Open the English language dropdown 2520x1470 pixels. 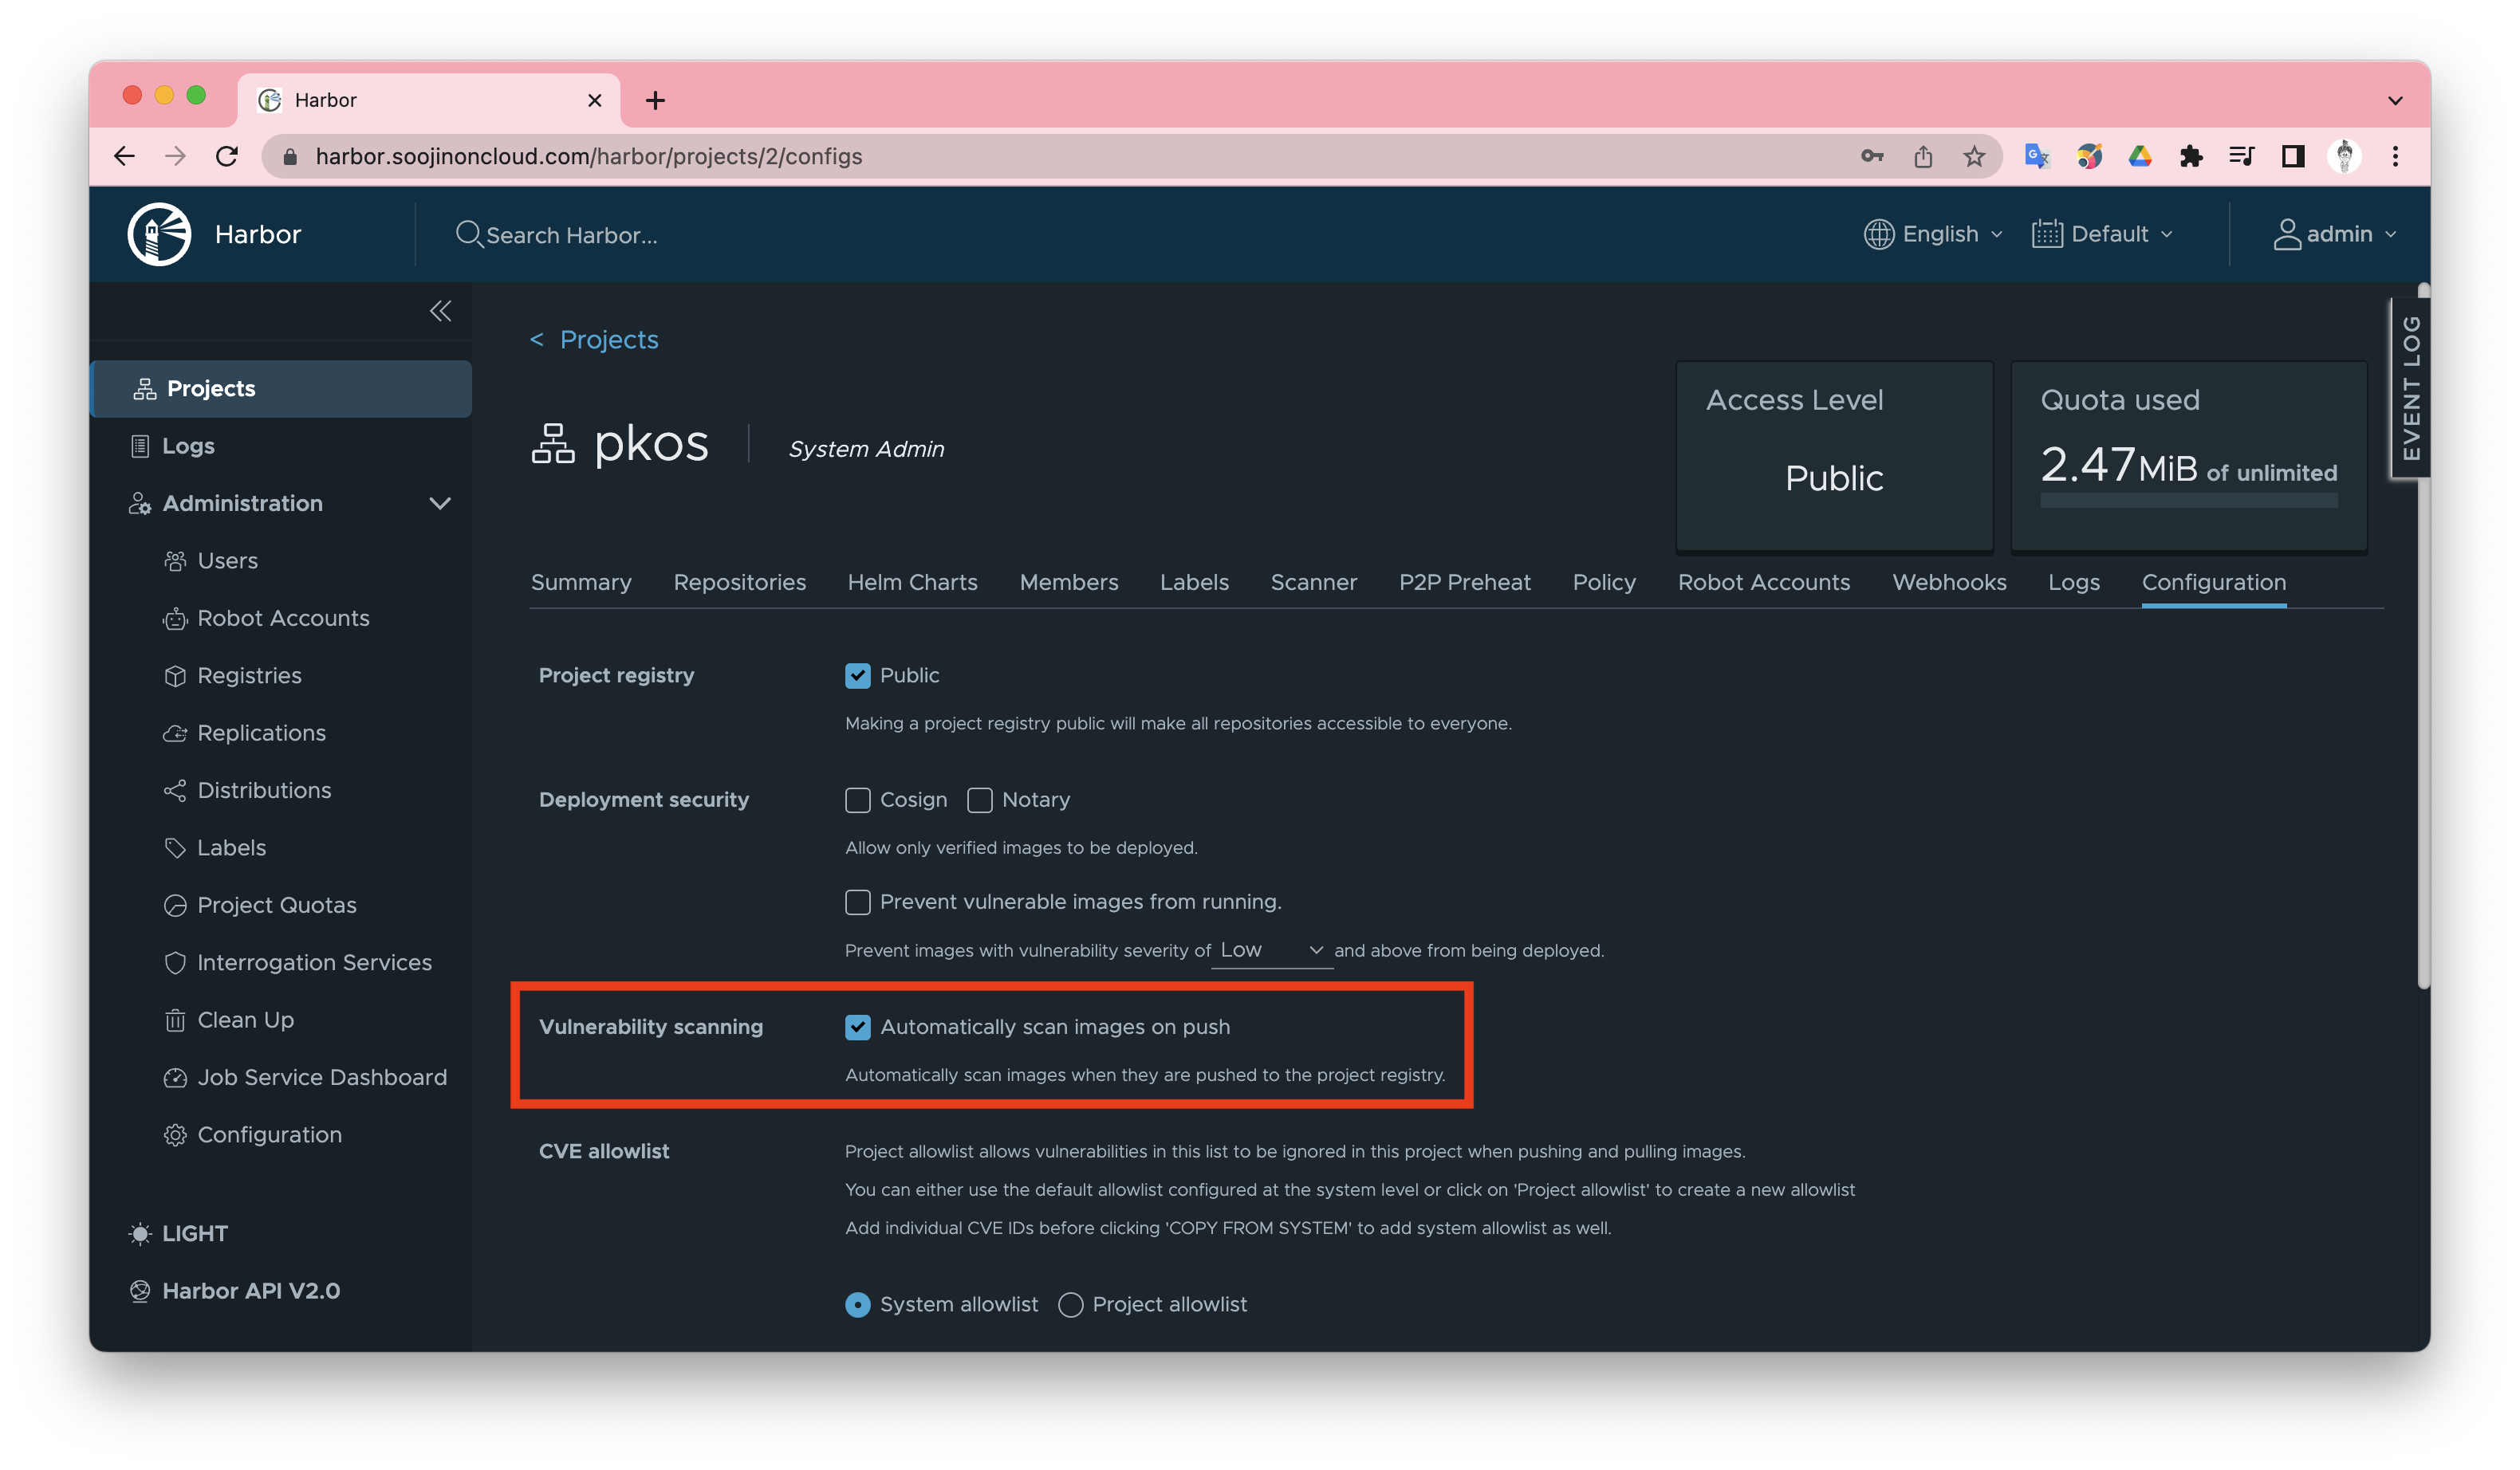click(x=1933, y=234)
